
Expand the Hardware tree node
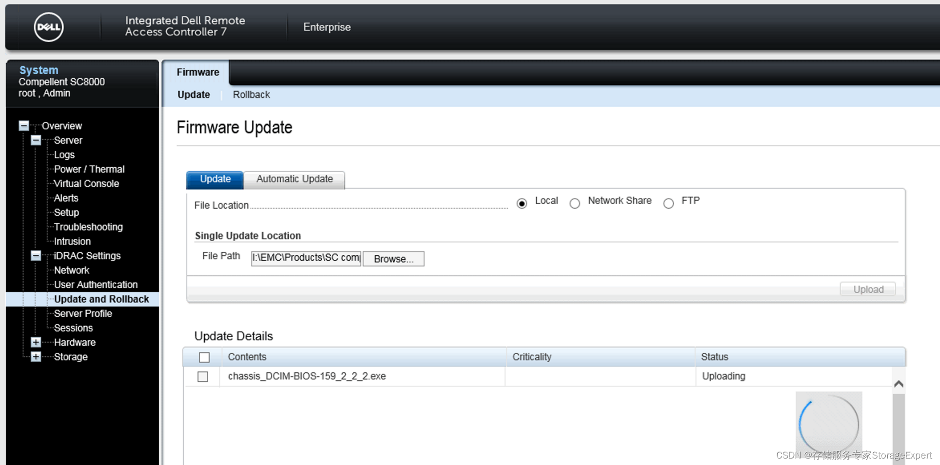[36, 342]
